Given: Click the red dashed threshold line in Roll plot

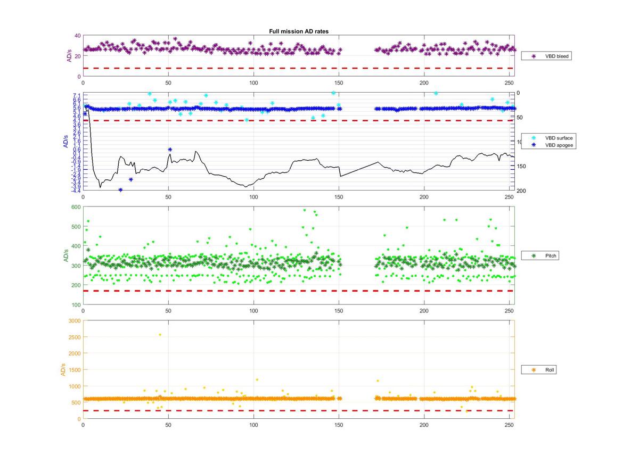Looking at the screenshot, I should pyautogui.click(x=298, y=410).
